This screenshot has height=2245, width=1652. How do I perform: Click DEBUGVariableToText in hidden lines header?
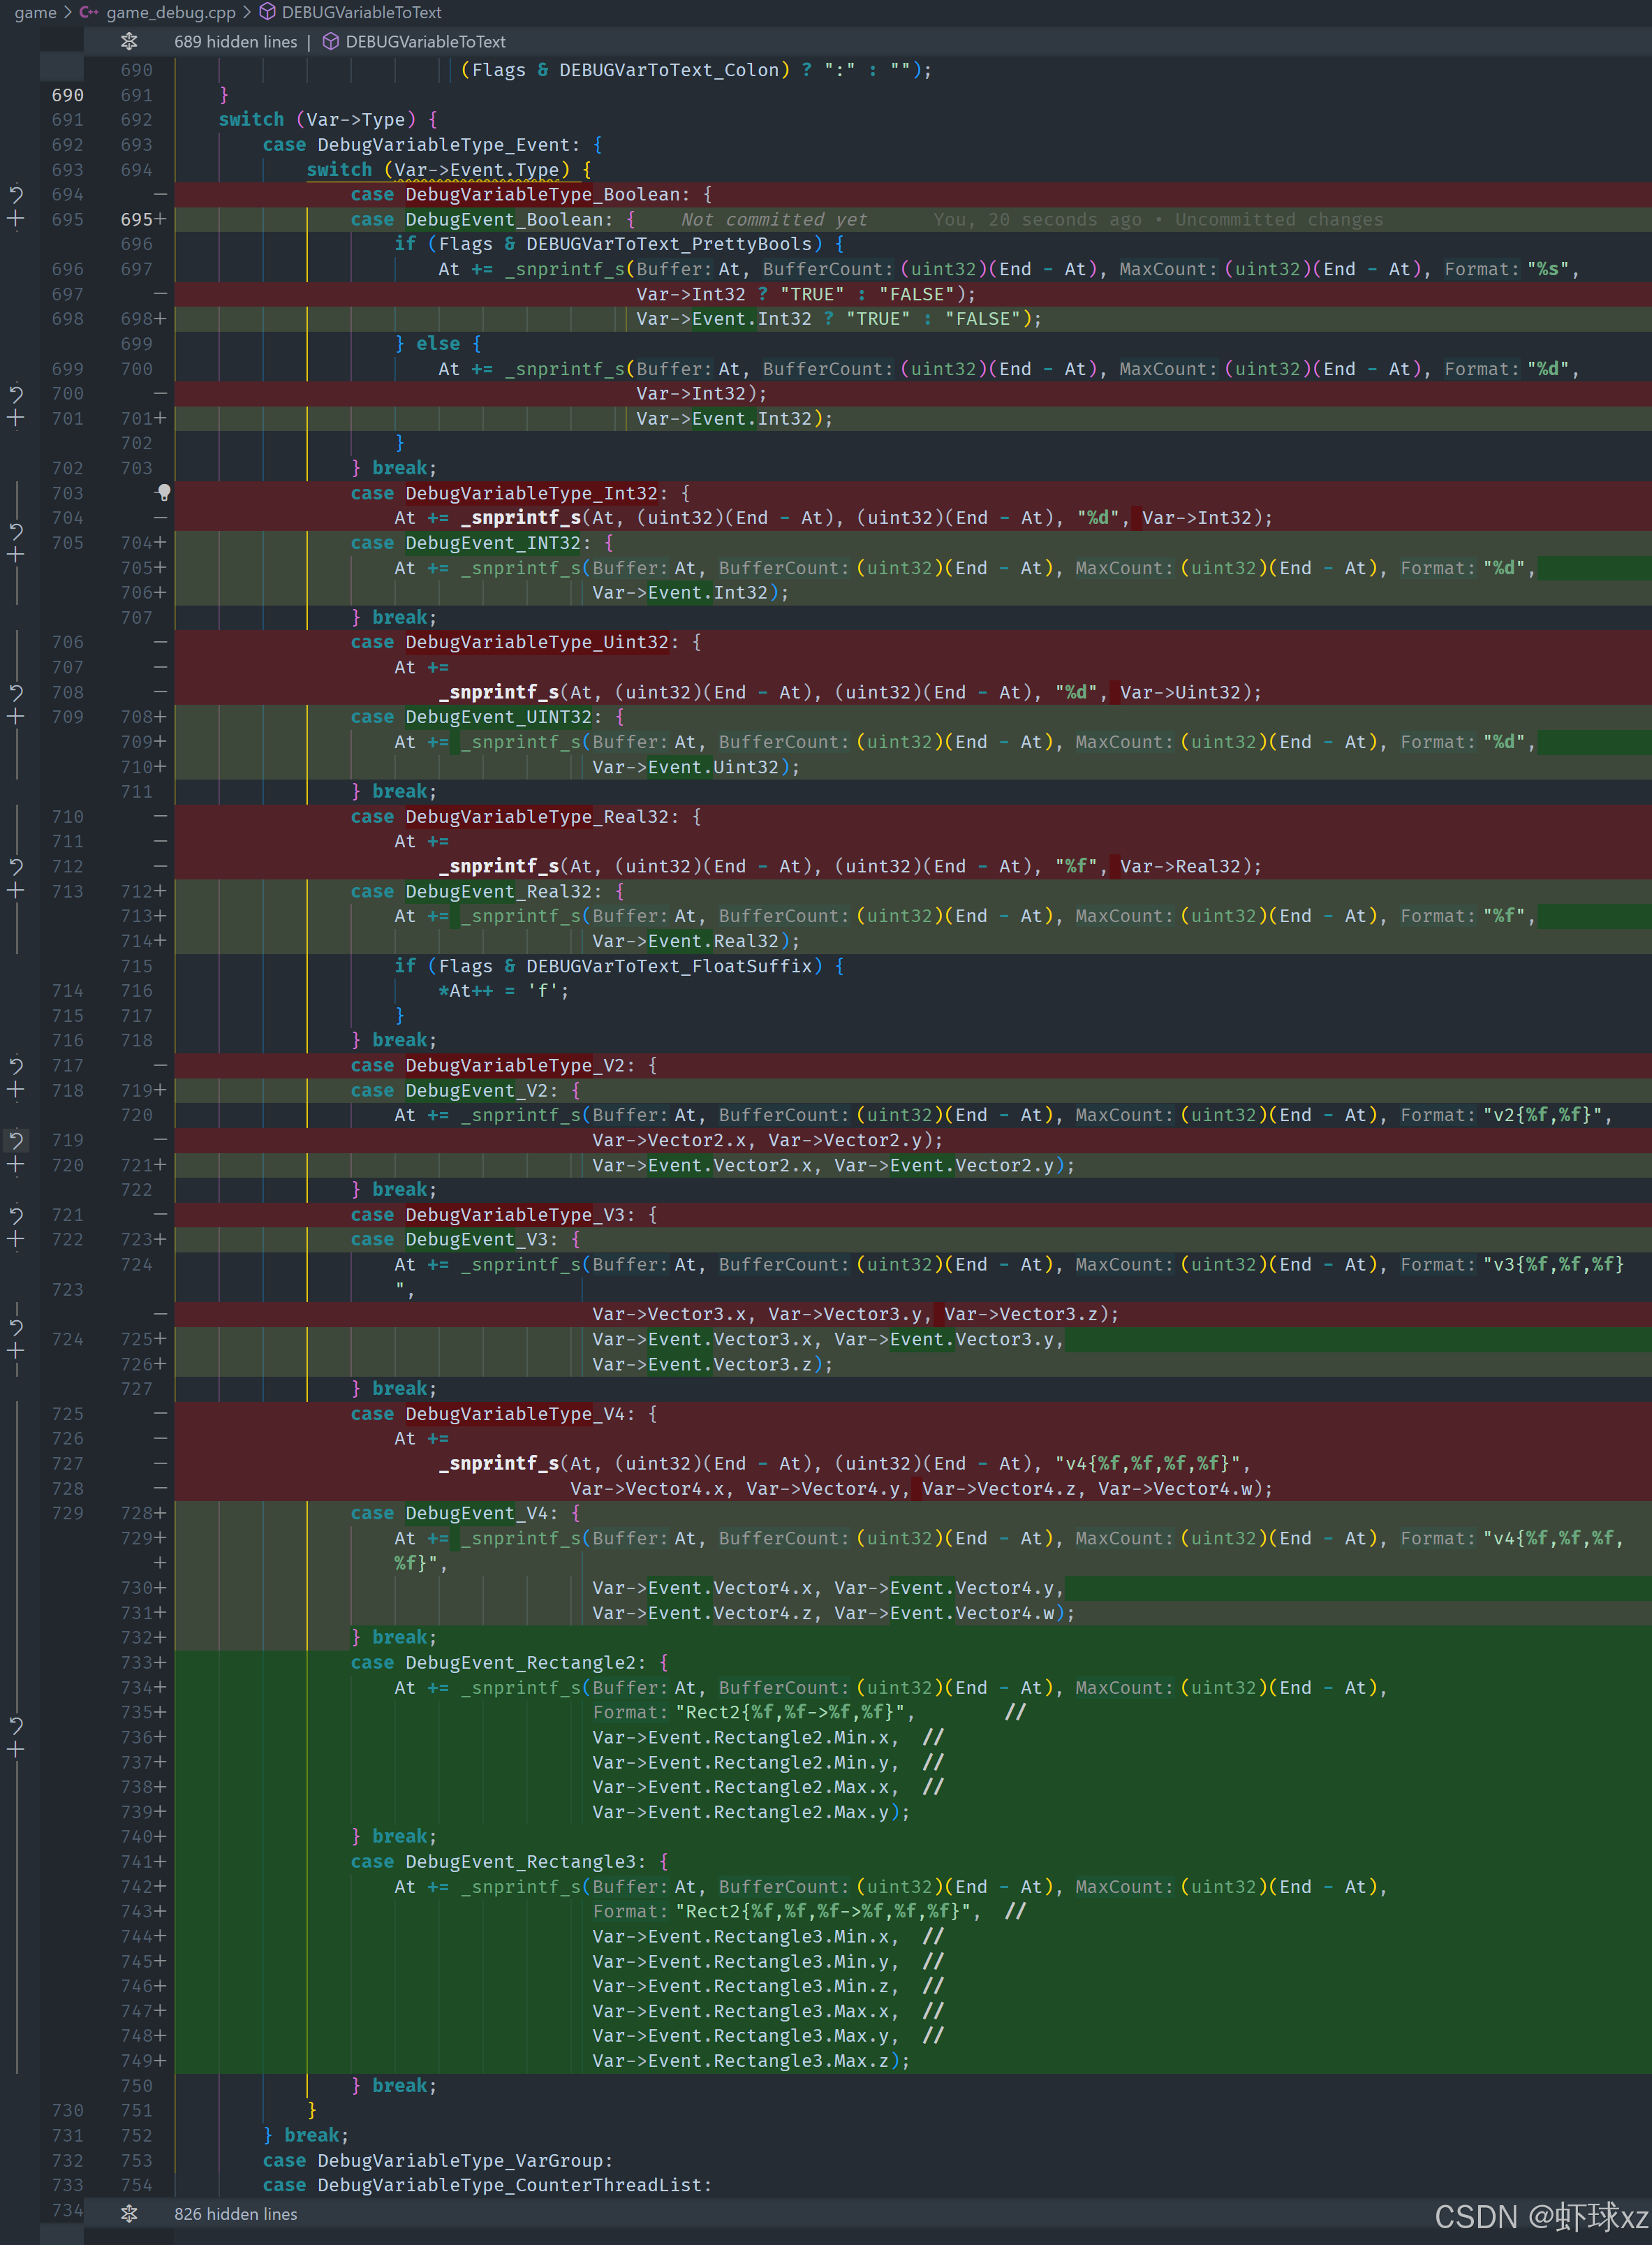(x=425, y=41)
